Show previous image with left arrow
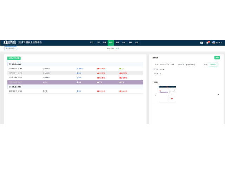The height and width of the screenshot is (169, 225). point(155,94)
